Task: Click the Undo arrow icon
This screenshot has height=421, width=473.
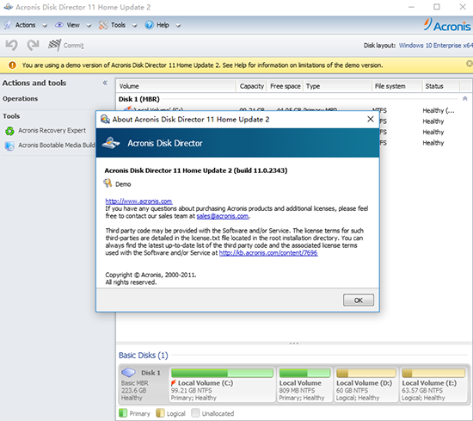Action: [11, 46]
